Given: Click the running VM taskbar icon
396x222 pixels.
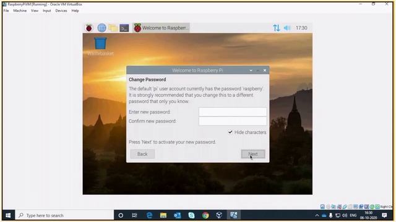Looking at the screenshot, I should coord(234,215).
